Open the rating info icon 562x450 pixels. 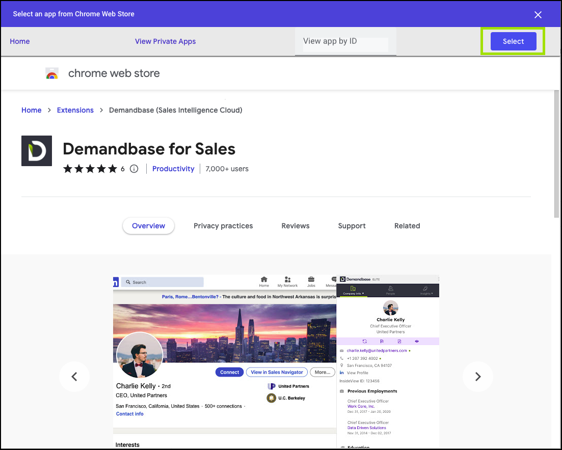134,169
